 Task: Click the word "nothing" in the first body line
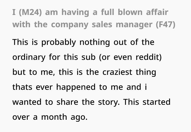95,42
